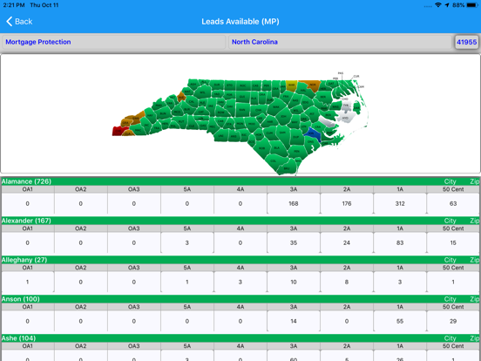Tap Alexander 1A cell showing 83

[x=400, y=242]
